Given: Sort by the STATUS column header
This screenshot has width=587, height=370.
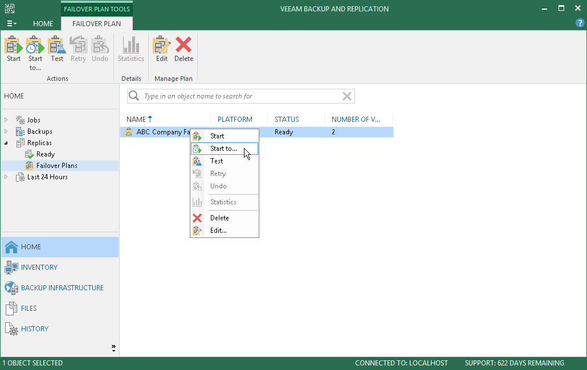Looking at the screenshot, I should point(287,119).
